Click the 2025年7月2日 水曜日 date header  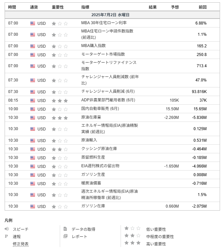click(x=110, y=15)
